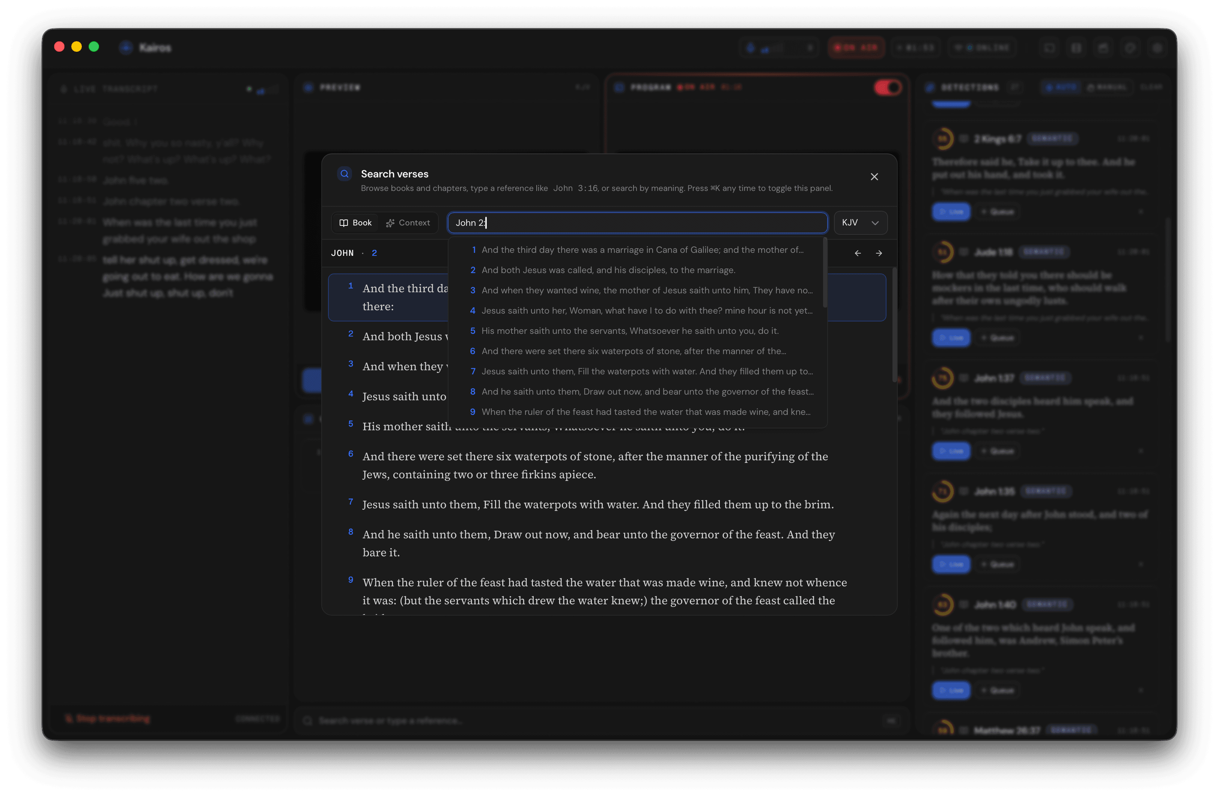
Task: Click the Live Transcript microphone header icon
Action: [64, 89]
